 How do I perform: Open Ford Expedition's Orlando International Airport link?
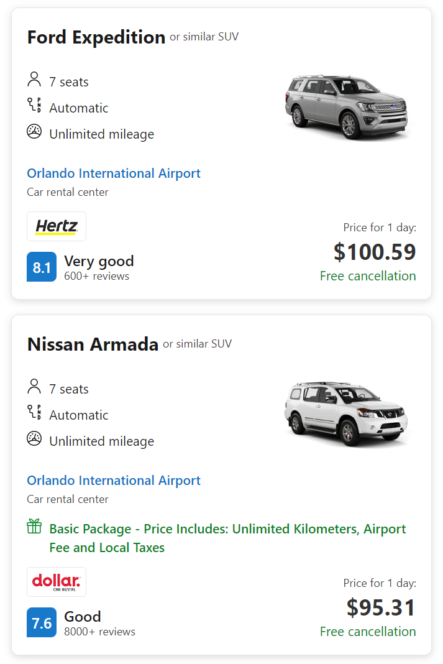click(114, 173)
